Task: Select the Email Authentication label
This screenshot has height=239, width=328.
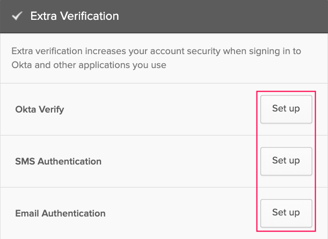Action: (61, 213)
